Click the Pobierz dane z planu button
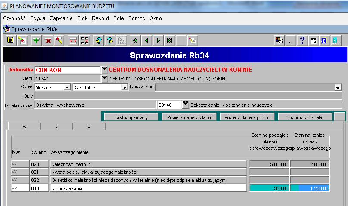This screenshot has height=206, width=348. (189, 117)
